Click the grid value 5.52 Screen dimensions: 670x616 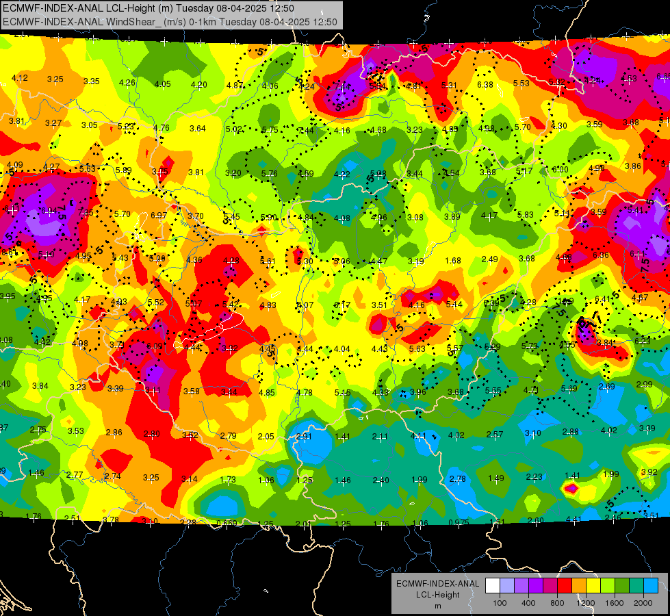tap(156, 303)
